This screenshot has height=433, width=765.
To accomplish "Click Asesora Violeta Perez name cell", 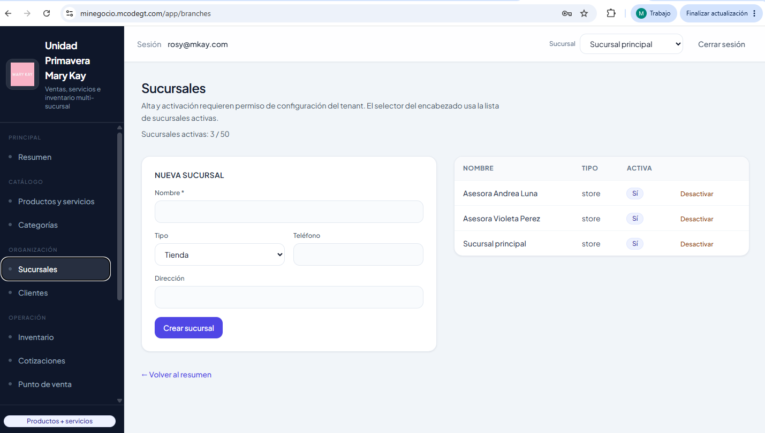I will [x=502, y=219].
